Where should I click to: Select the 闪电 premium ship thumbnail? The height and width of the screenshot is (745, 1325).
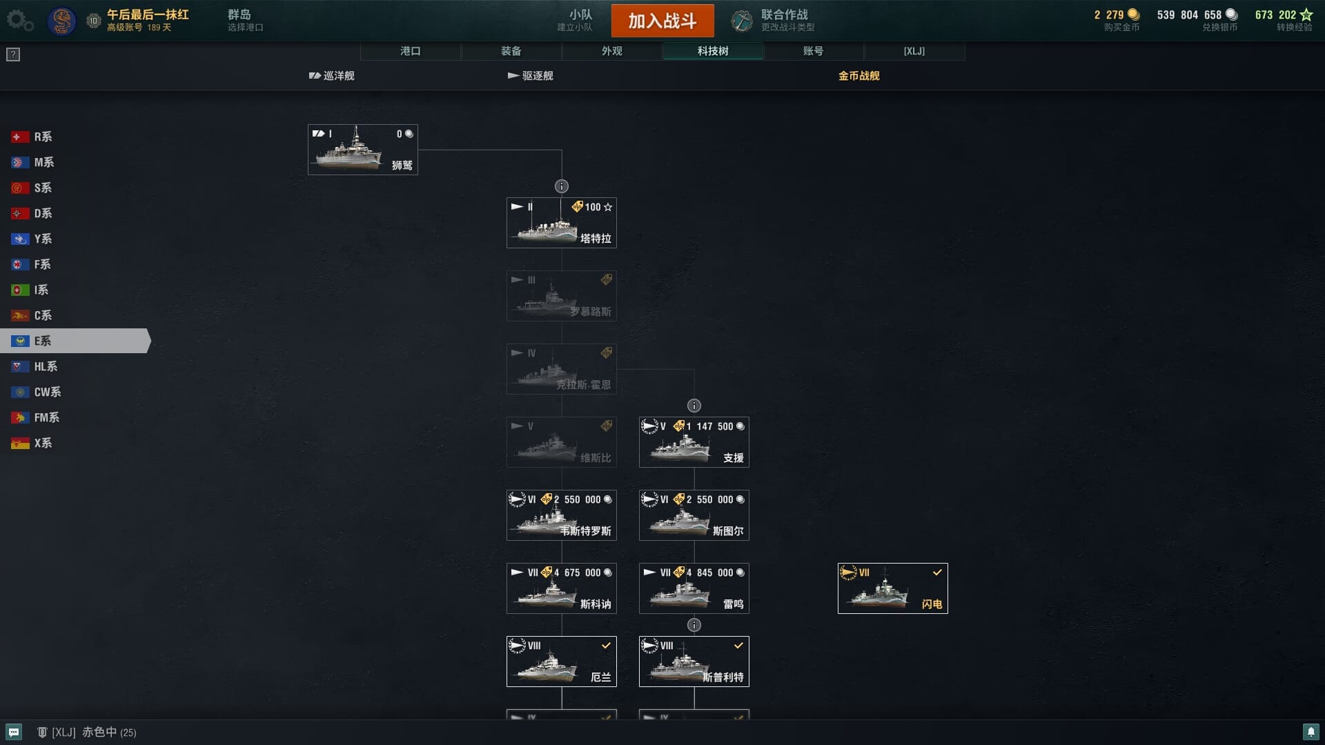[x=893, y=588]
